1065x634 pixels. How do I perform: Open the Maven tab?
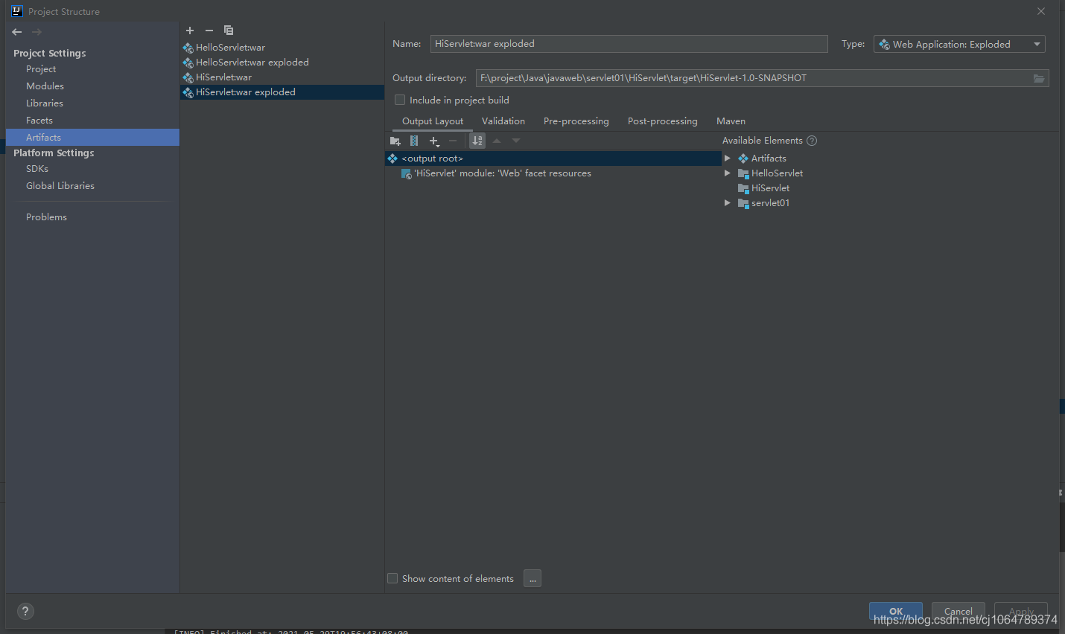pyautogui.click(x=731, y=121)
